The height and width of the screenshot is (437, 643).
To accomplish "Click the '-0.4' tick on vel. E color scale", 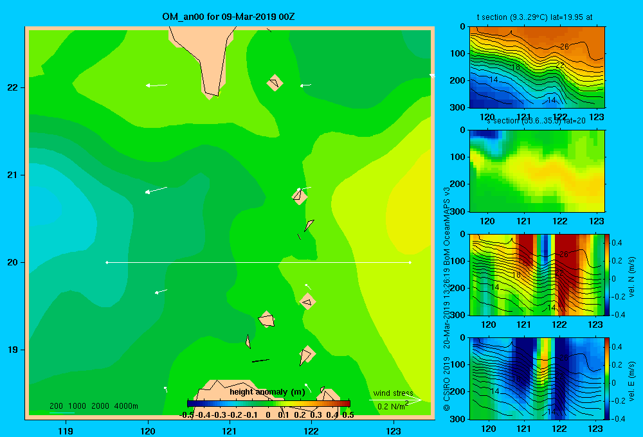I will [617, 418].
